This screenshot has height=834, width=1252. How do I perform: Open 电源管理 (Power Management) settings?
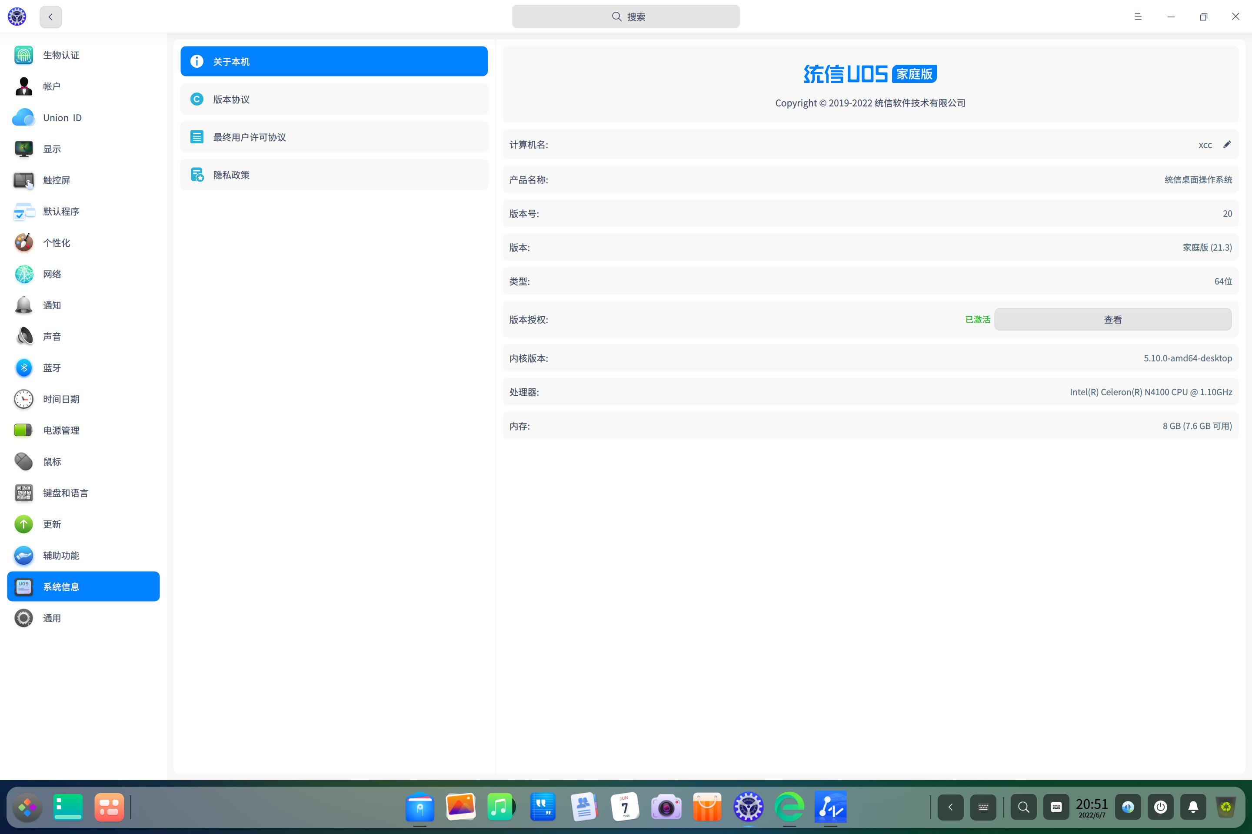[61, 430]
